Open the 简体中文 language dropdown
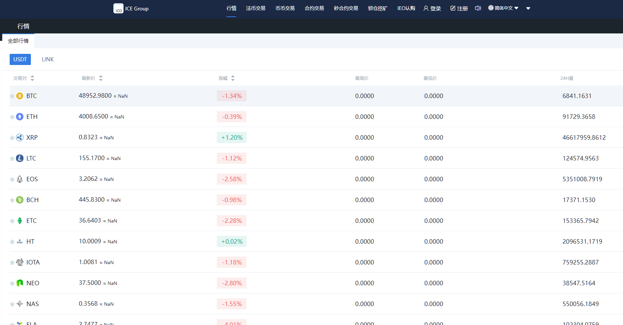623x325 pixels. pos(503,8)
